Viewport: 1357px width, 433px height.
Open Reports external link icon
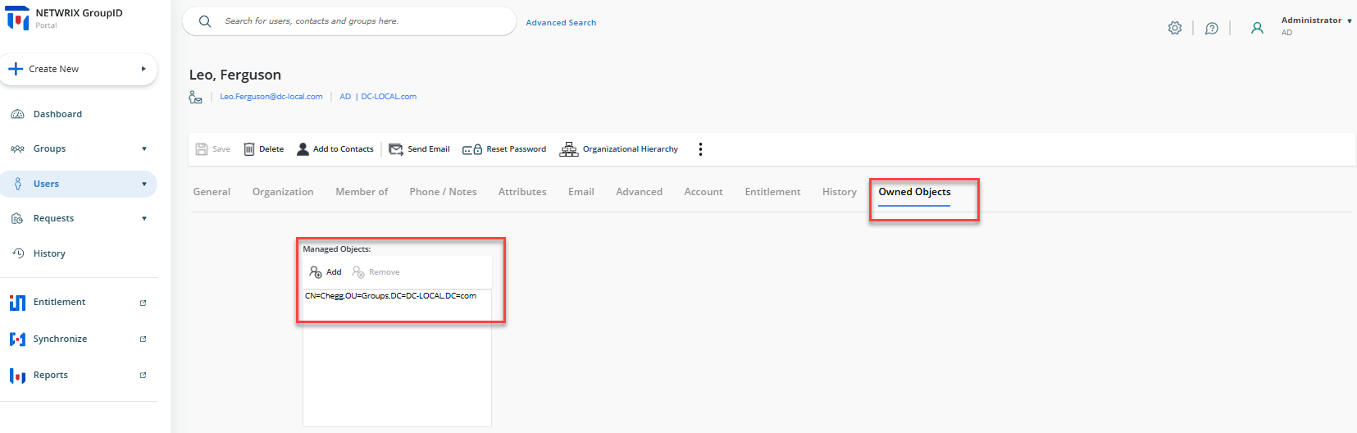click(143, 375)
